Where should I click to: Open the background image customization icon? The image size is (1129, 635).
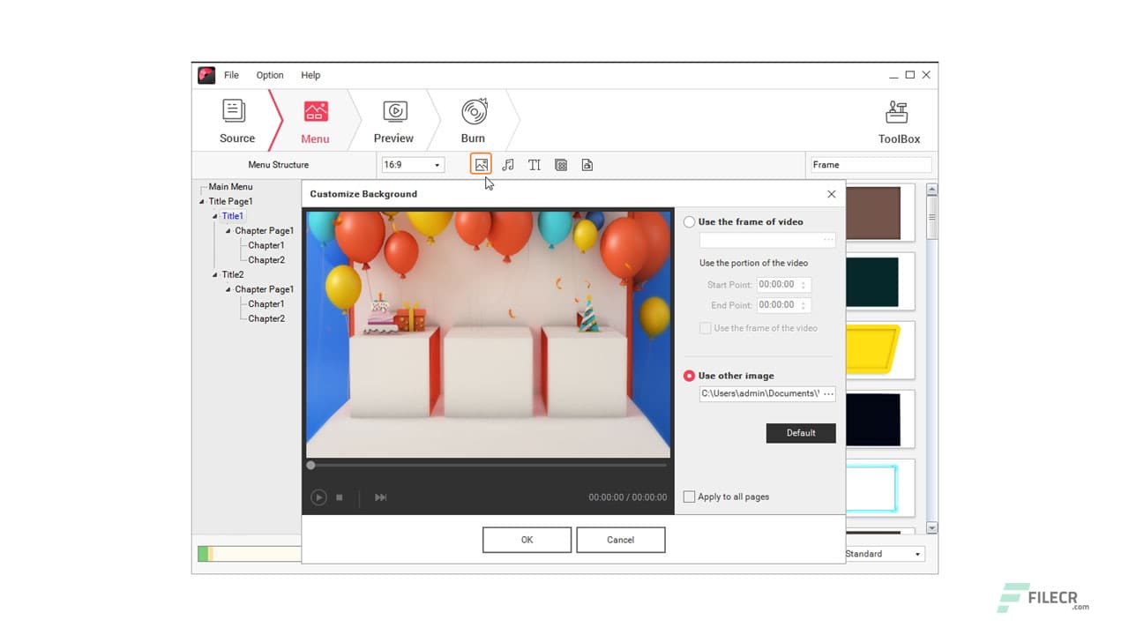click(x=481, y=164)
